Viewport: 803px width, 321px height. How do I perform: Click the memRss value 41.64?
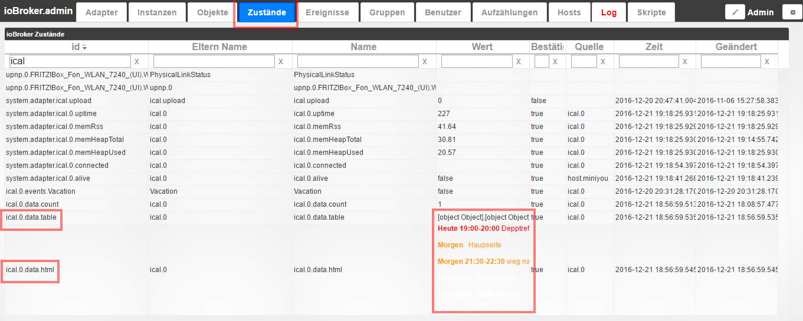[x=447, y=127]
